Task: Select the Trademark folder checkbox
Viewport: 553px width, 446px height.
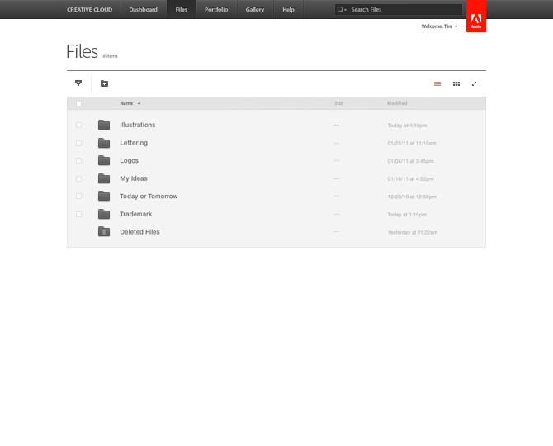Action: (79, 214)
